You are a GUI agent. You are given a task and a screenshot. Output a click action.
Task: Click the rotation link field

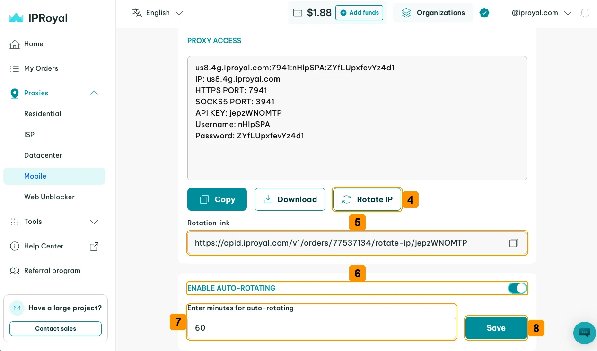pos(357,243)
